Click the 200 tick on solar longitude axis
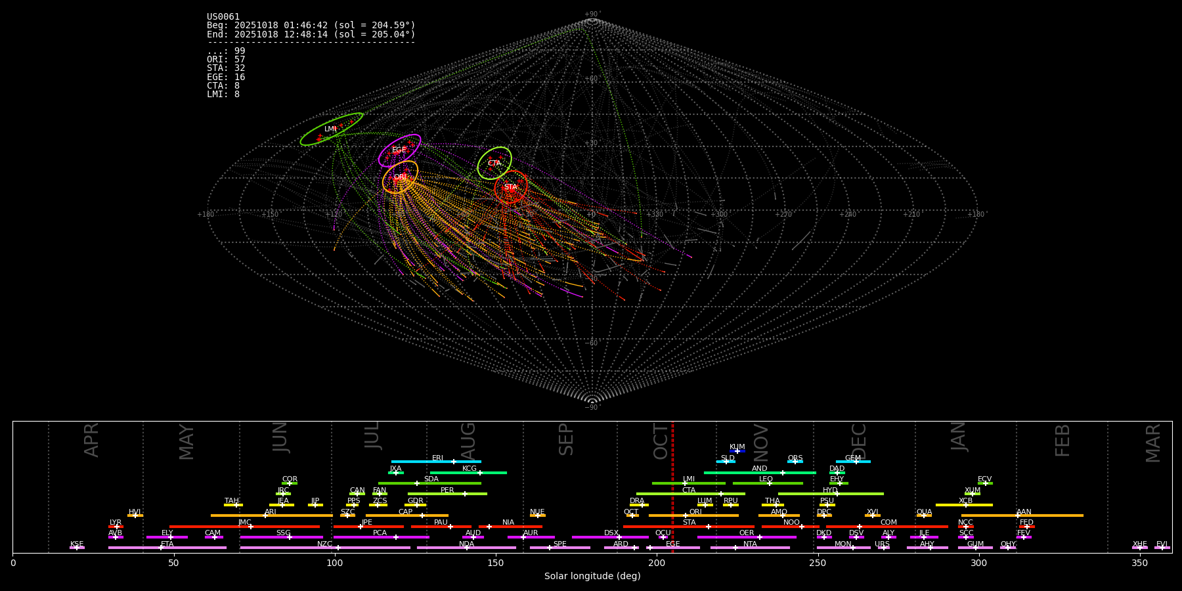The height and width of the screenshot is (591, 1182). (x=657, y=563)
